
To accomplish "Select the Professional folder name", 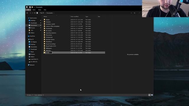I will tap(49, 37).
